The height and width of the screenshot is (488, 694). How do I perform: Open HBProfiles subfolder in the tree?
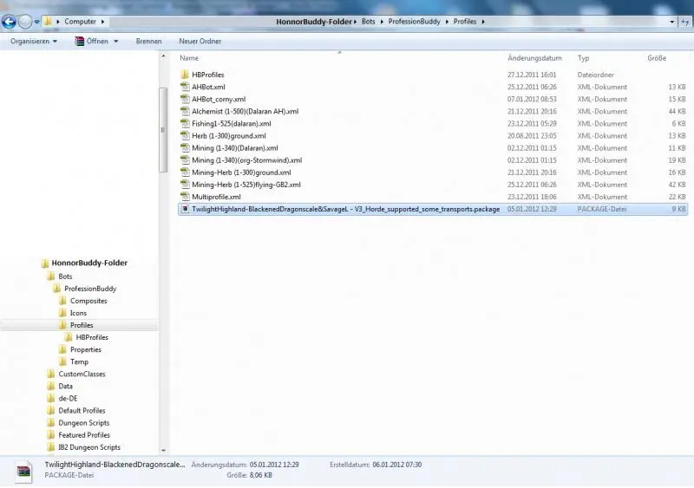(x=92, y=337)
